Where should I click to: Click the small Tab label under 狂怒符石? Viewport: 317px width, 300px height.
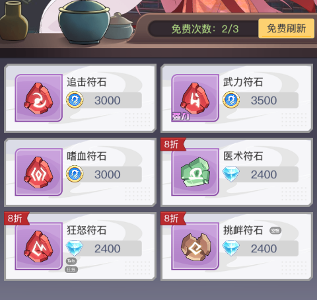71,261
